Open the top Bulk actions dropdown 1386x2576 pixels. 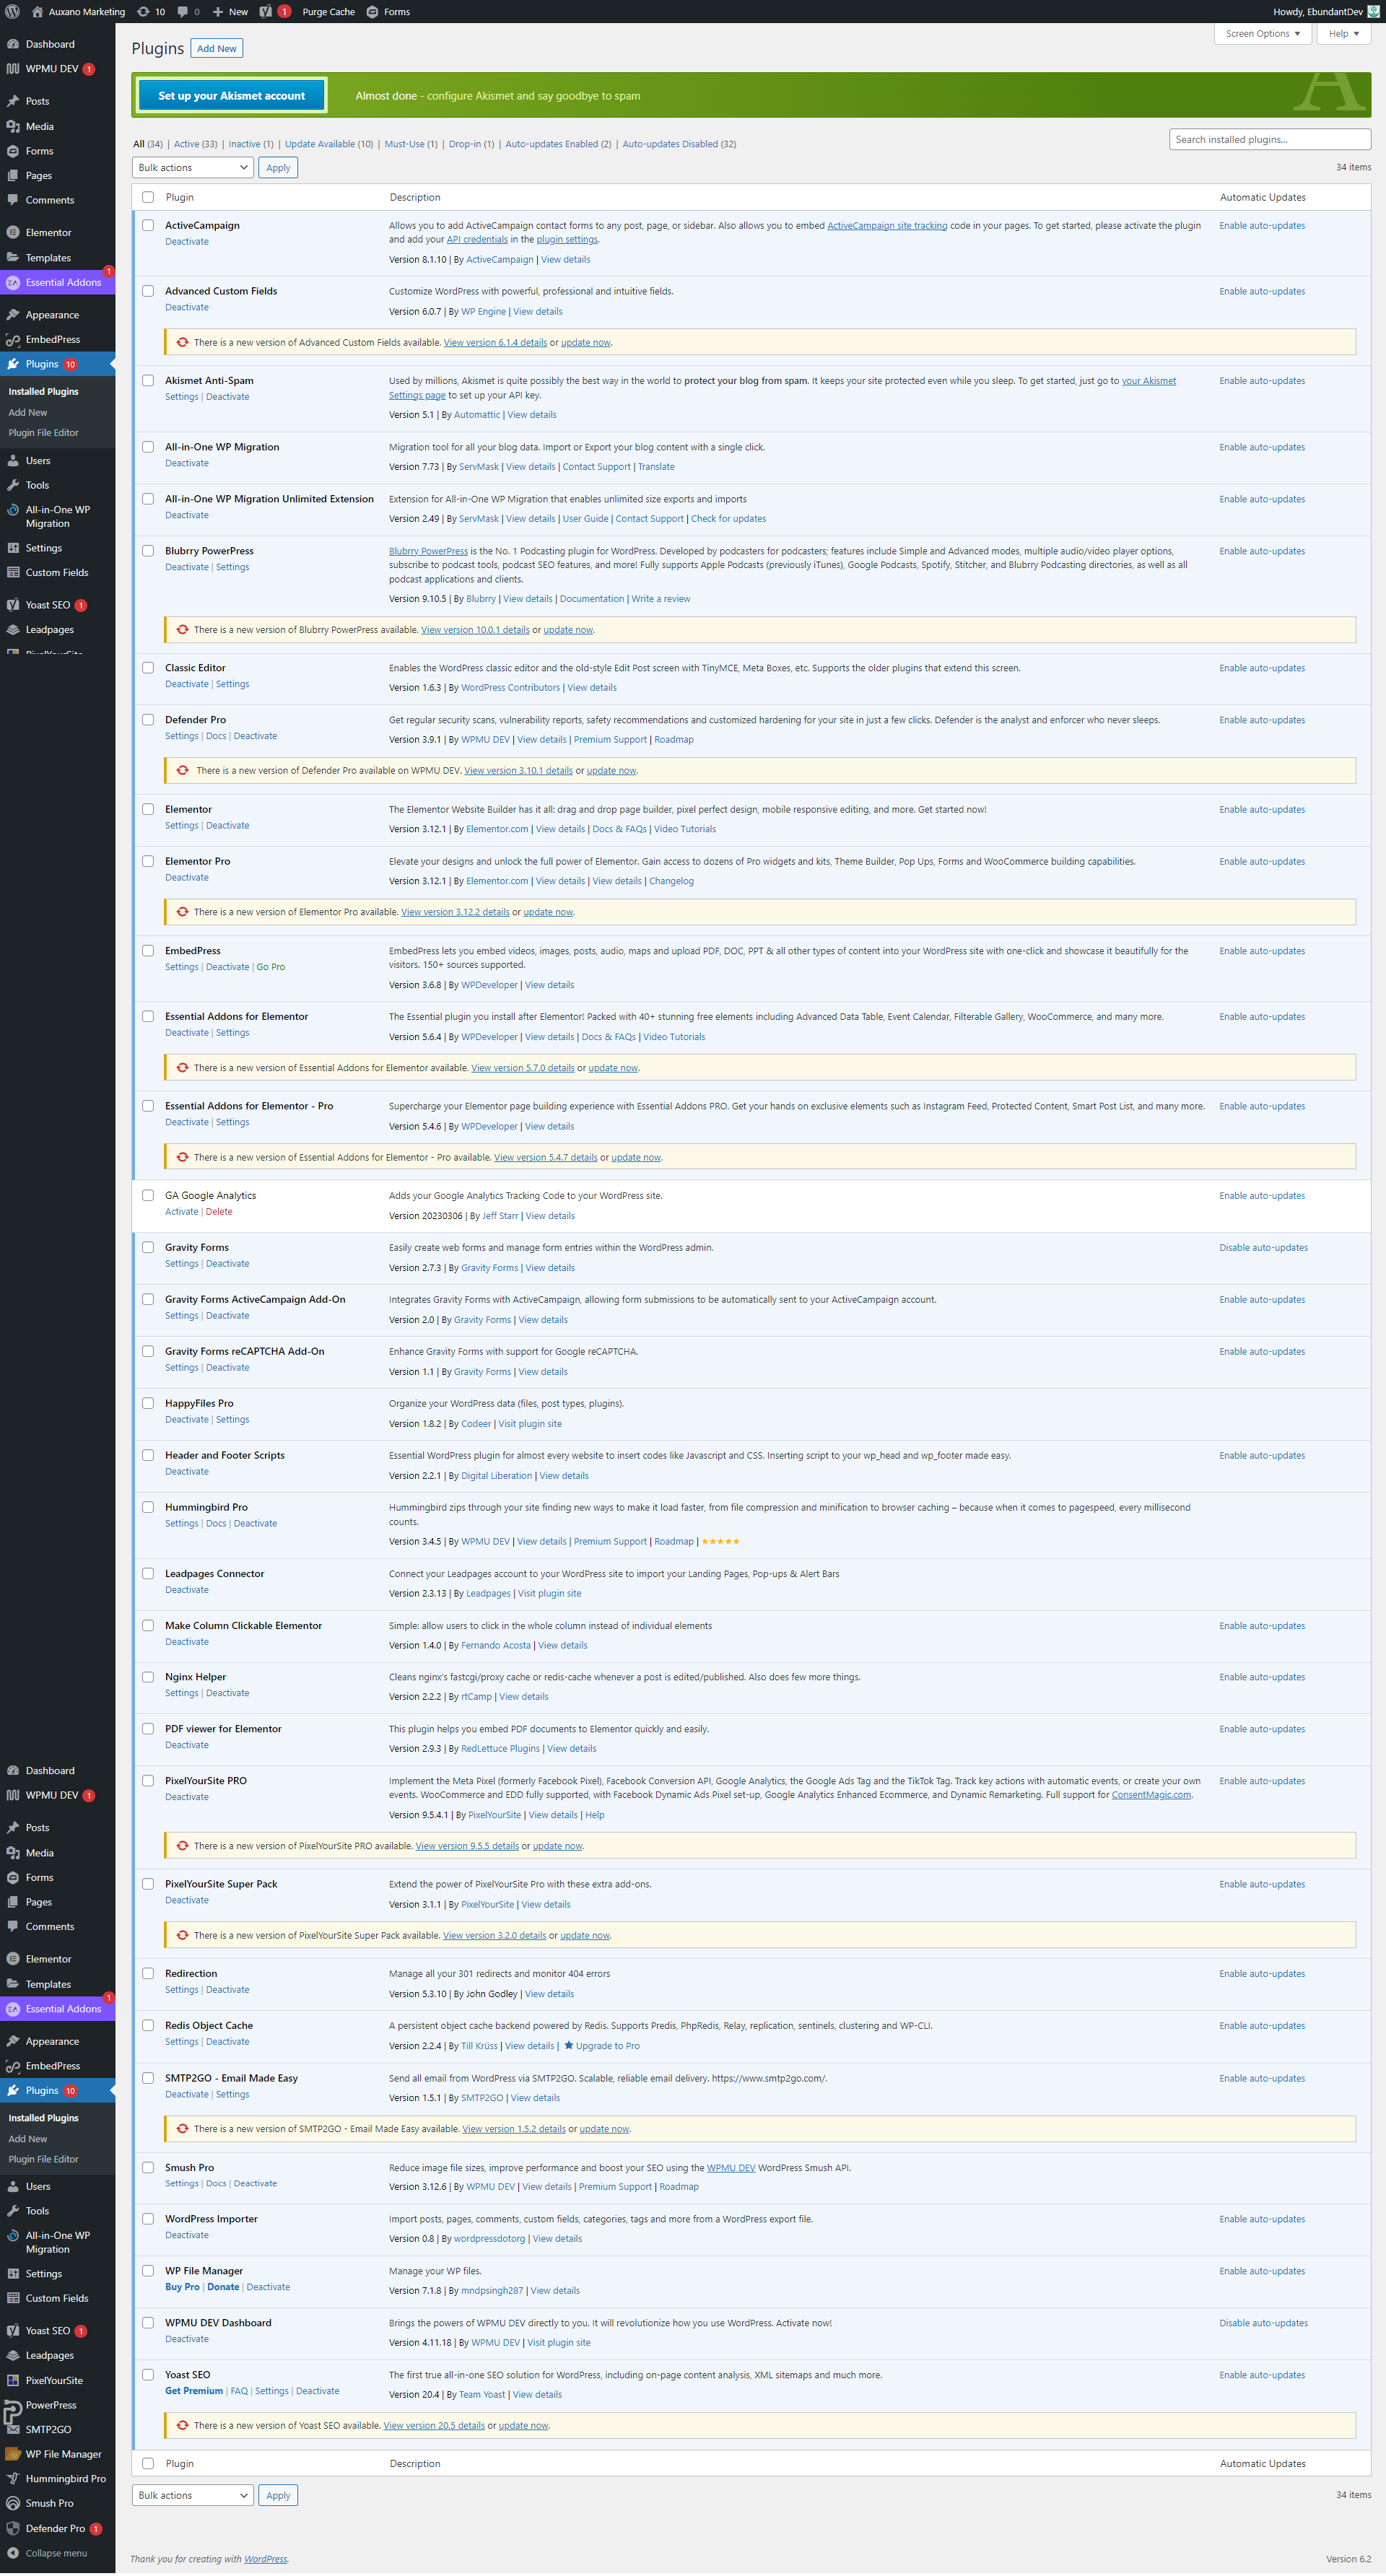point(192,168)
